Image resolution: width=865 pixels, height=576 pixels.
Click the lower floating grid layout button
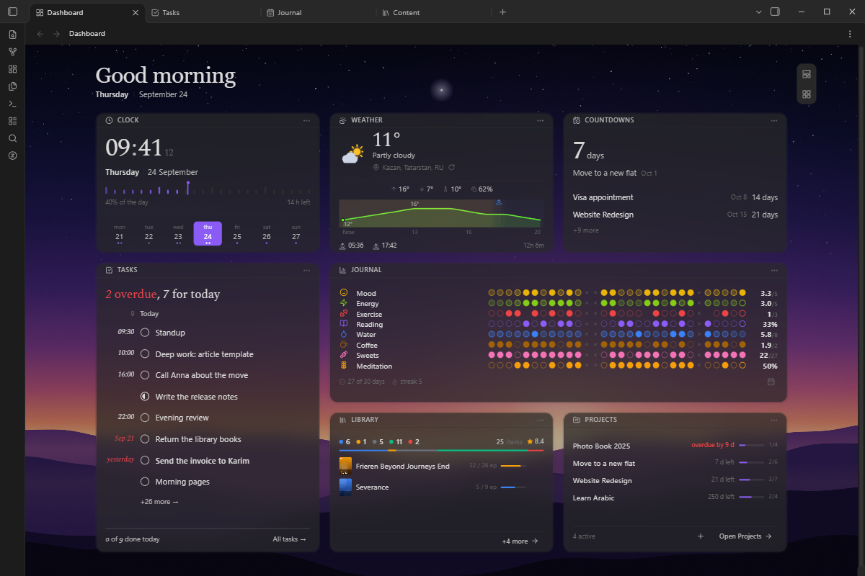click(x=807, y=94)
